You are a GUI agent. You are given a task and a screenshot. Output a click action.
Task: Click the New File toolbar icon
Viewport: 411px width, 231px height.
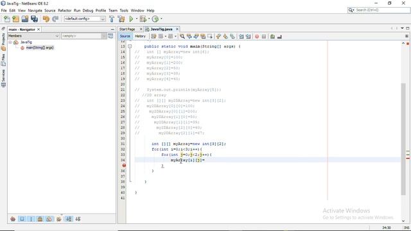7,19
